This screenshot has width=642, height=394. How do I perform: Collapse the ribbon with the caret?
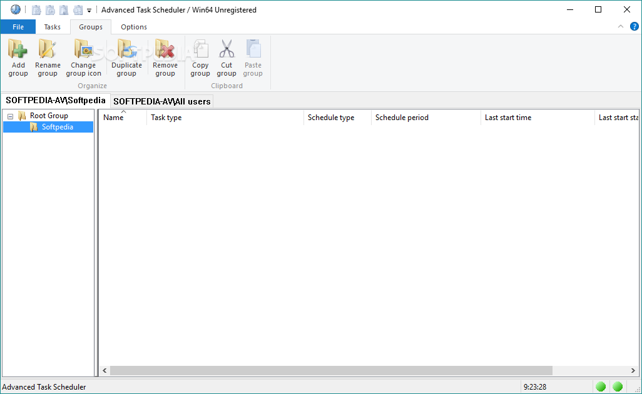pyautogui.click(x=621, y=27)
